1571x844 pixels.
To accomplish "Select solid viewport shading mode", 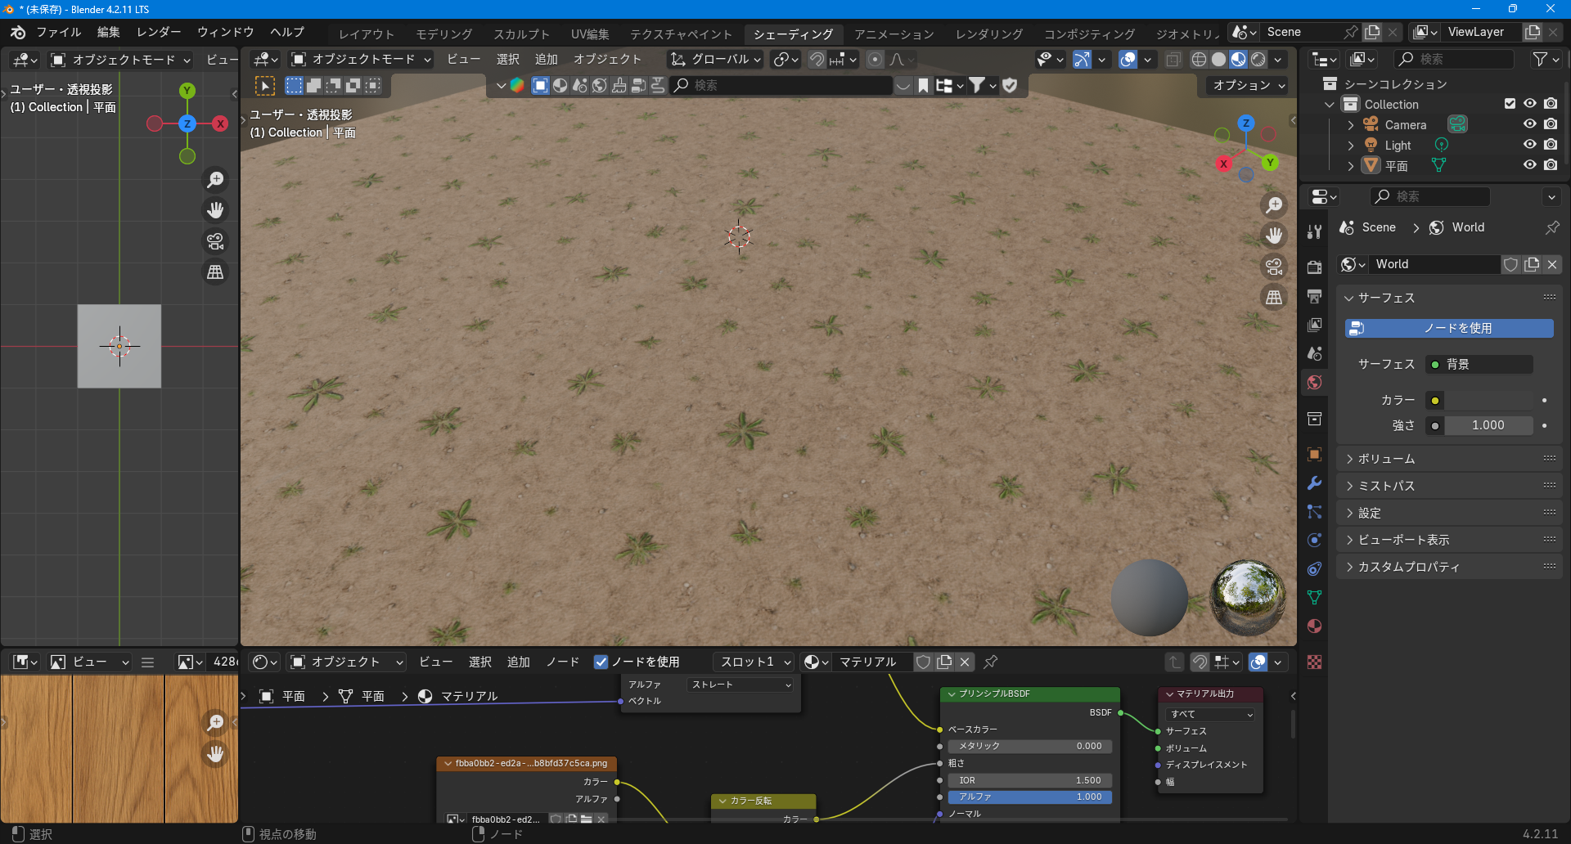I will 1218,59.
